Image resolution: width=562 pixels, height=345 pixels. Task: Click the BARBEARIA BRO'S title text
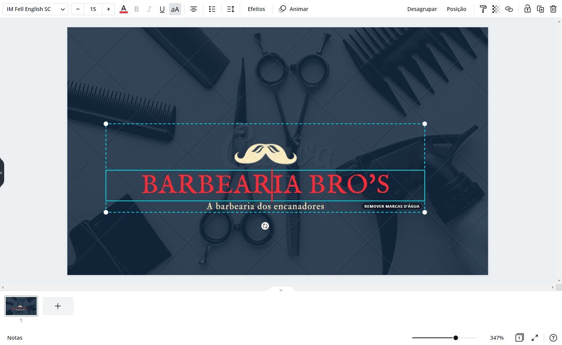(x=265, y=184)
